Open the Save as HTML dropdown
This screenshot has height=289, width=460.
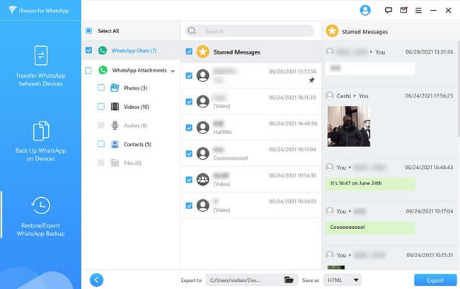pyautogui.click(x=343, y=281)
